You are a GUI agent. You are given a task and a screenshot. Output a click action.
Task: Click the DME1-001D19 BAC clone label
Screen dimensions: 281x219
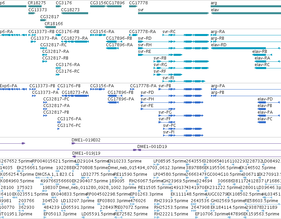coord(152,147)
